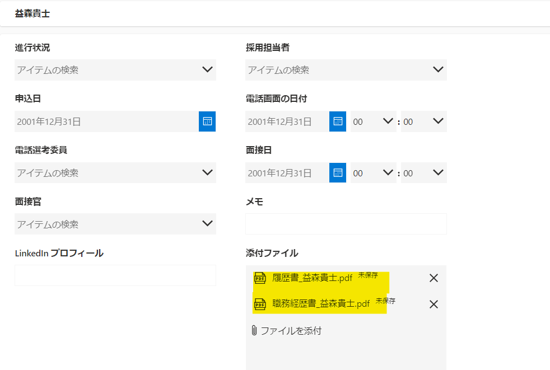The width and height of the screenshot is (550, 370).
Task: Focus the 電話画面の日付 date field
Action: click(287, 121)
